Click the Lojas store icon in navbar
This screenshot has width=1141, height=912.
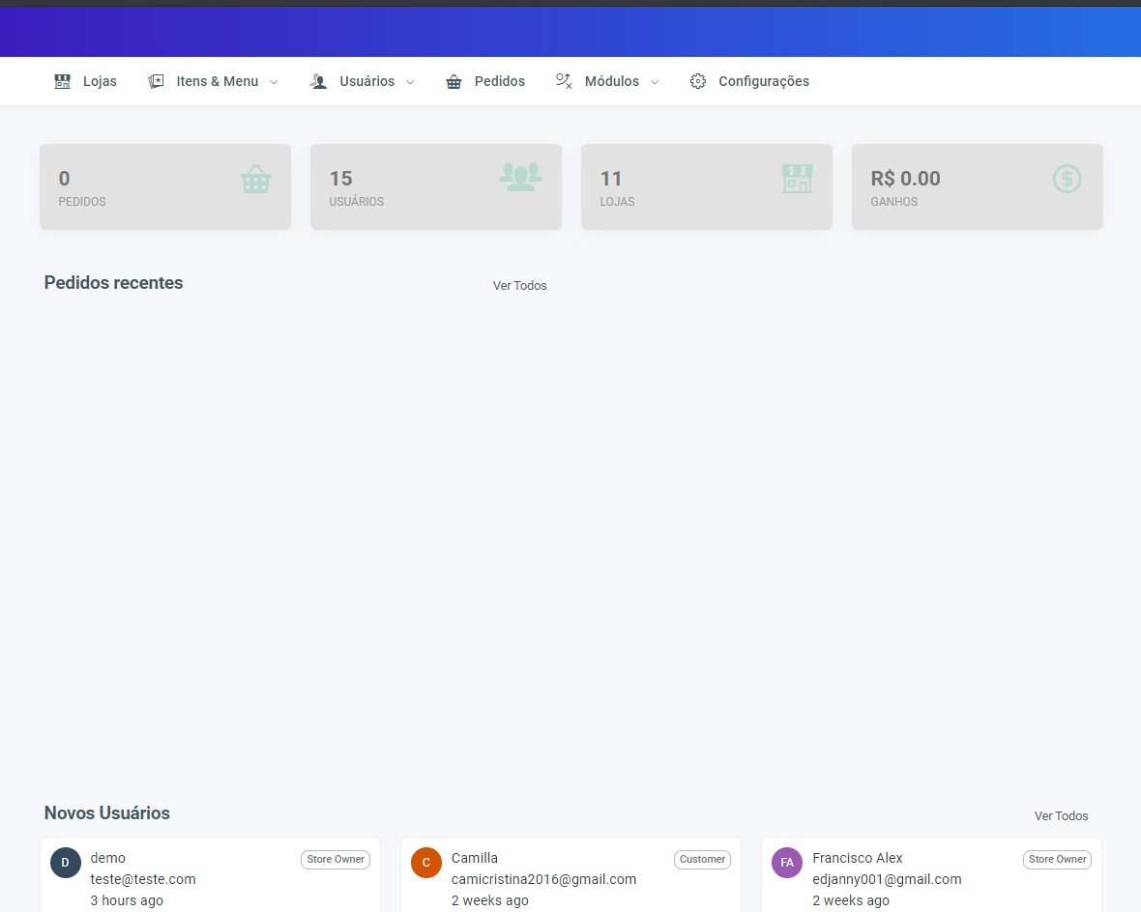(x=63, y=82)
